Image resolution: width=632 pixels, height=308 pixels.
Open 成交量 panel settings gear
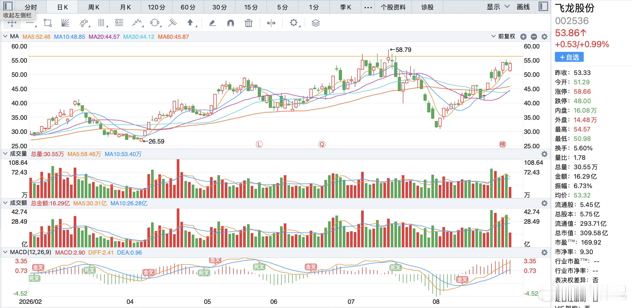pyautogui.click(x=544, y=154)
